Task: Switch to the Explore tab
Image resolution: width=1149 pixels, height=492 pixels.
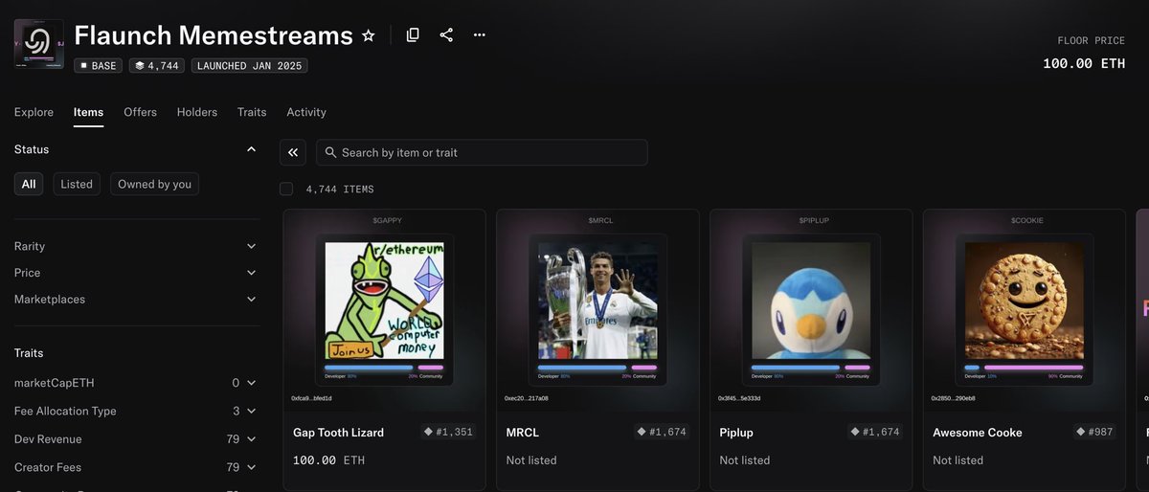Action: point(34,112)
